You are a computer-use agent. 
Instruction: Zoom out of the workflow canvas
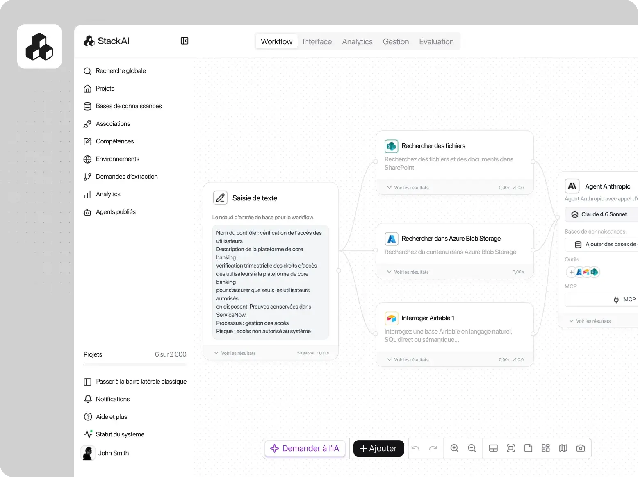472,448
